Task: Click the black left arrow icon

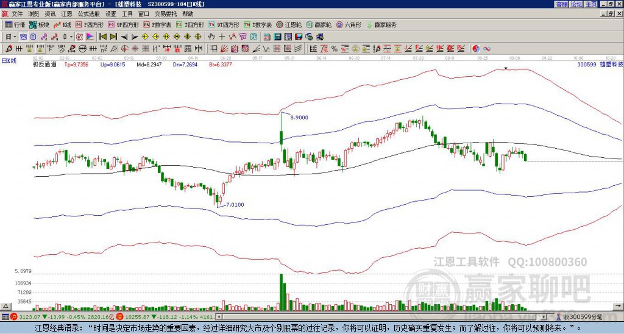Action: pyautogui.click(x=124, y=37)
